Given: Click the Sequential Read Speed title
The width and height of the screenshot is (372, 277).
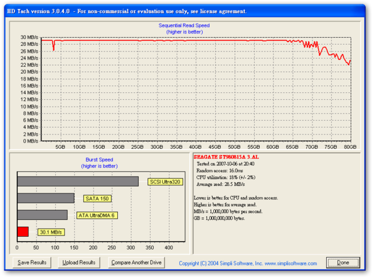Looking at the screenshot, I should click(x=184, y=25).
